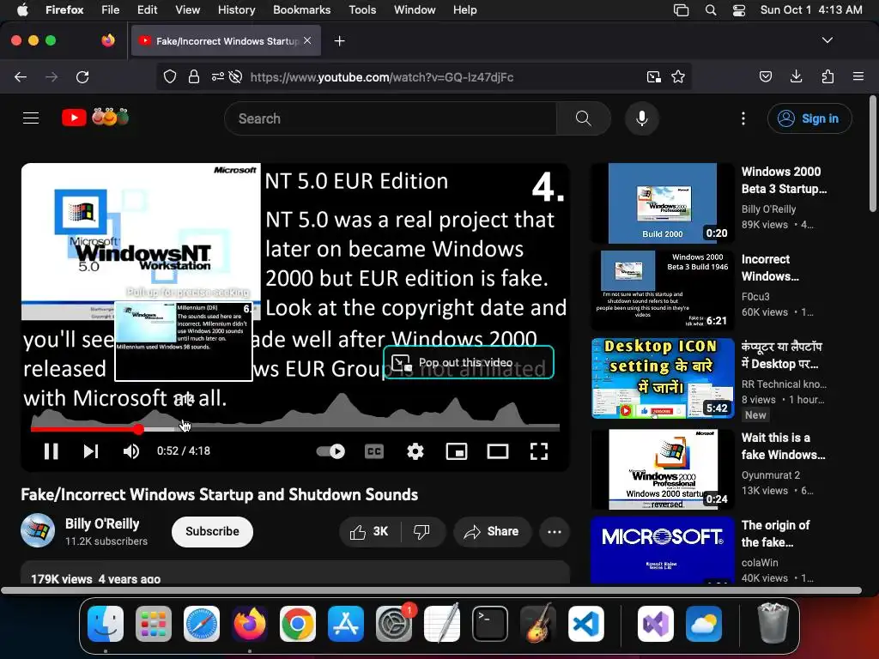Open the History menu
879x659 pixels.
pos(236,9)
